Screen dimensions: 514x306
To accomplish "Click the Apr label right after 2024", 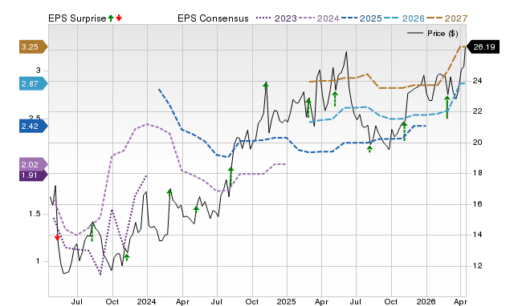I will 182,302.
